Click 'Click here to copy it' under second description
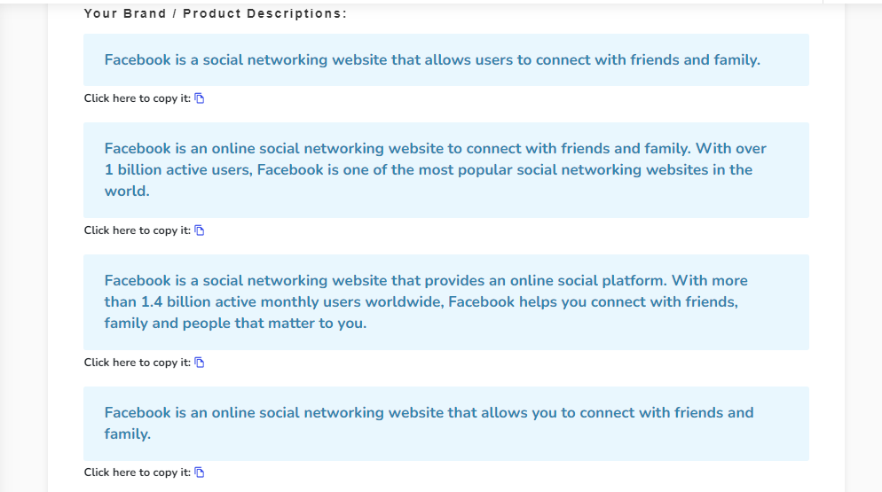Viewport: 882px width, 492px height. pyautogui.click(x=137, y=230)
